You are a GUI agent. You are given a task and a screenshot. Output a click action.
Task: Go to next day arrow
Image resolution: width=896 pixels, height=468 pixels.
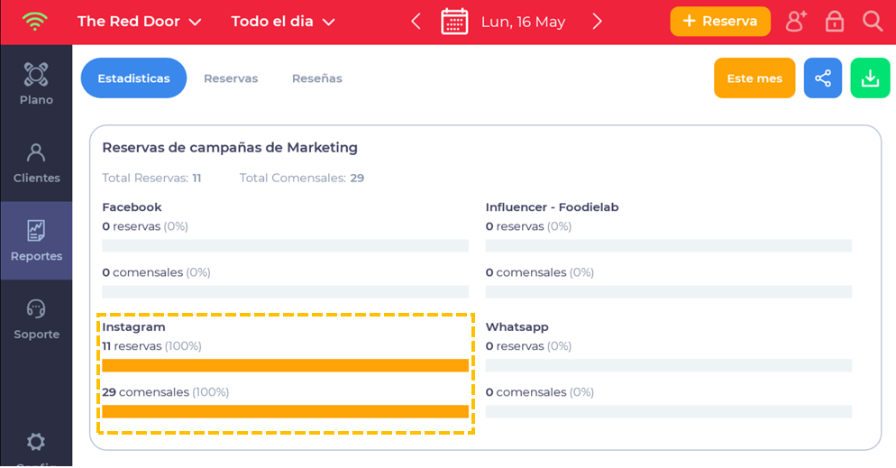[x=597, y=22]
